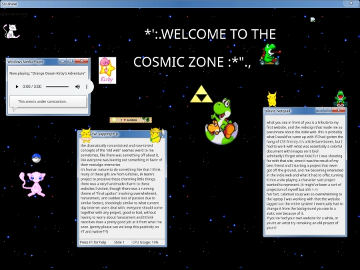
Task: Minimize the tribute-Notepad window
Action: [x=319, y=111]
